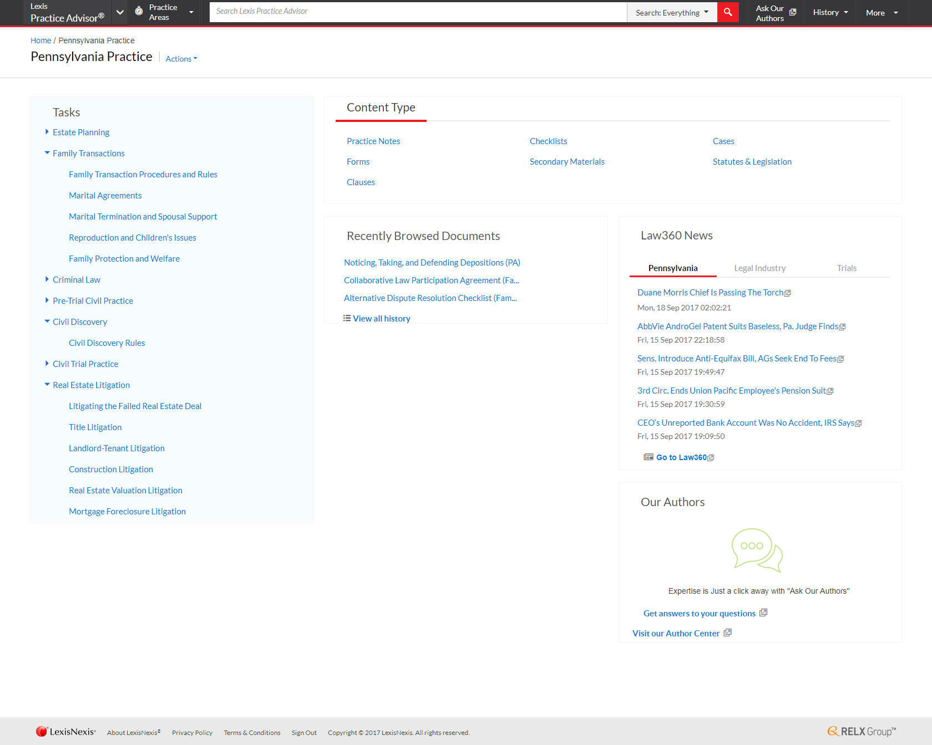The image size is (932, 745).
Task: Open Marital Termination and Spousal Support
Action: coord(143,217)
